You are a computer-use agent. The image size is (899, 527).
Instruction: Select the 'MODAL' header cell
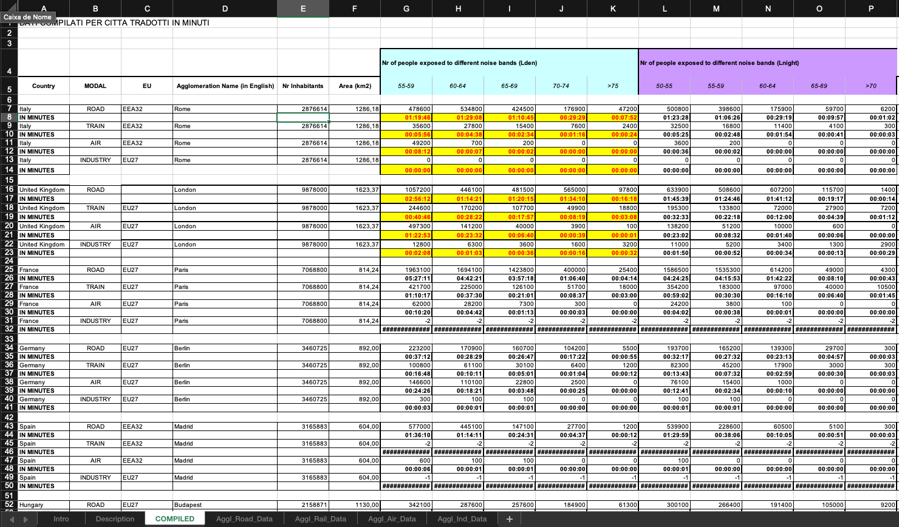(x=95, y=86)
